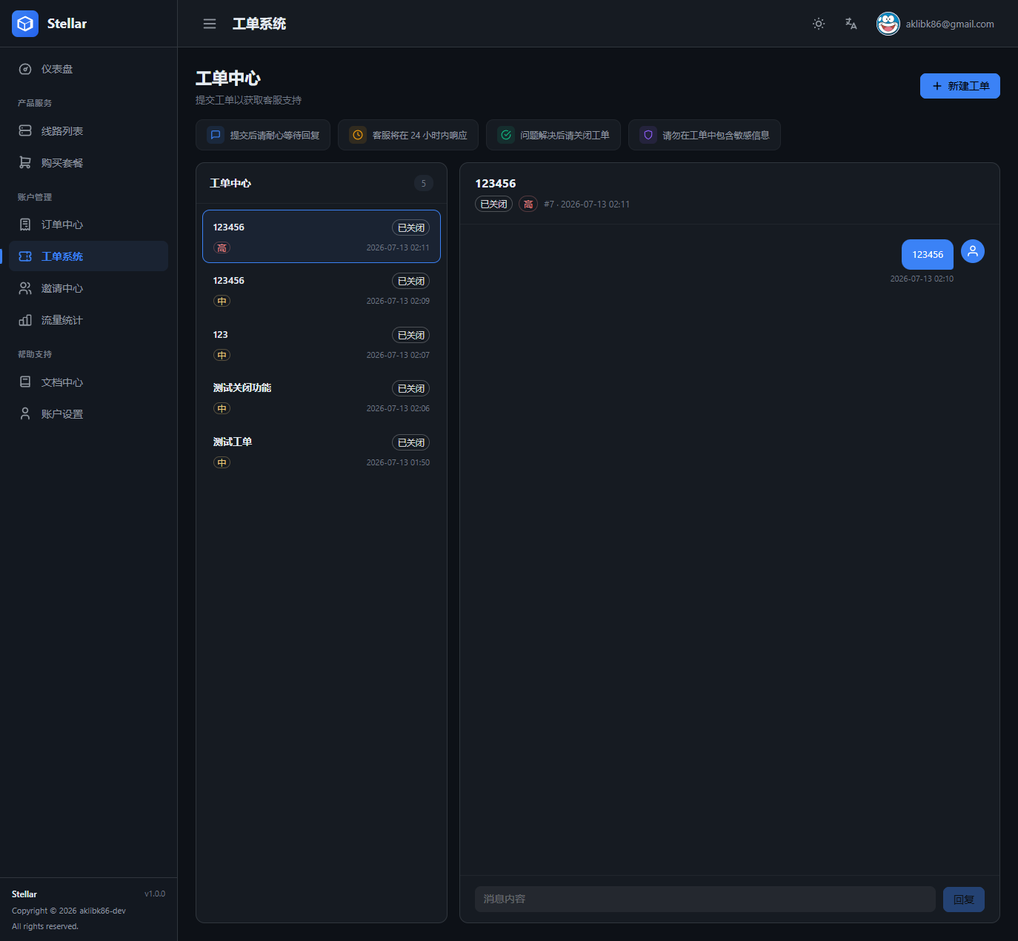Click the 订单中心 receipt icon
This screenshot has height=941, width=1018.
coord(25,225)
